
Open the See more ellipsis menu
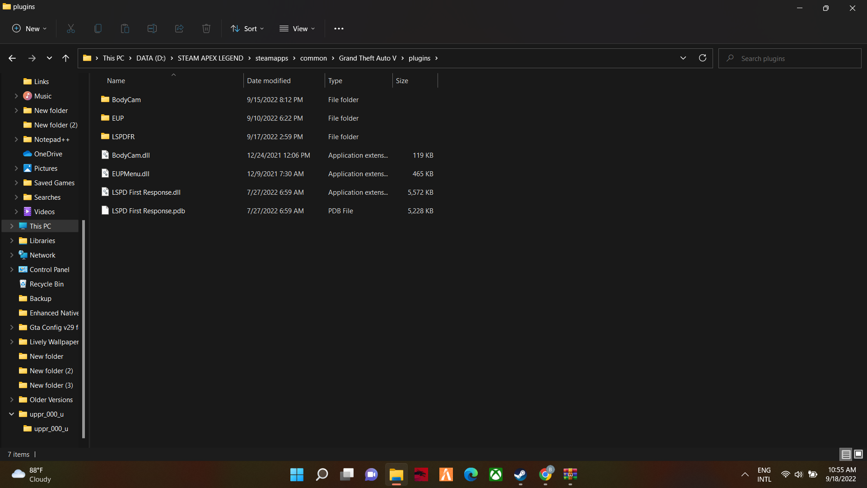339,28
